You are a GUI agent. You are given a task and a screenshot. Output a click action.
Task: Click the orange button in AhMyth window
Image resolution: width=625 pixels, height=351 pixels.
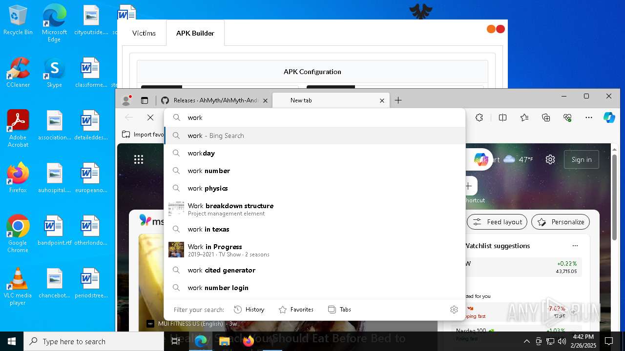click(x=491, y=29)
